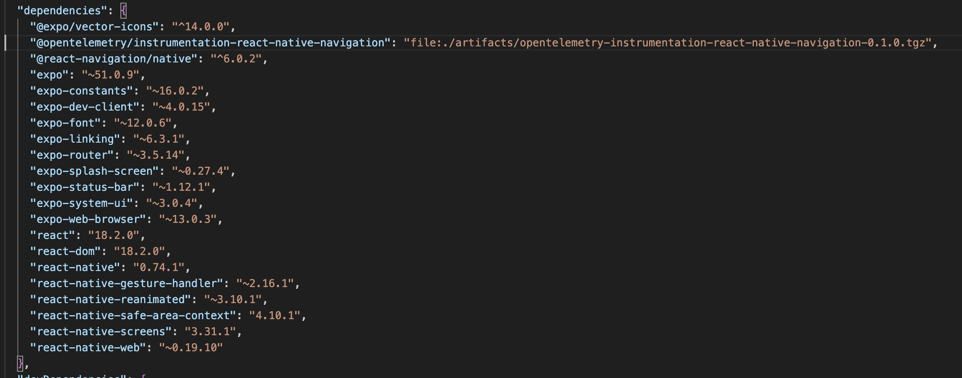Click the "react-native" version "0.74.1"
This screenshot has height=378, width=962.
tap(159, 267)
